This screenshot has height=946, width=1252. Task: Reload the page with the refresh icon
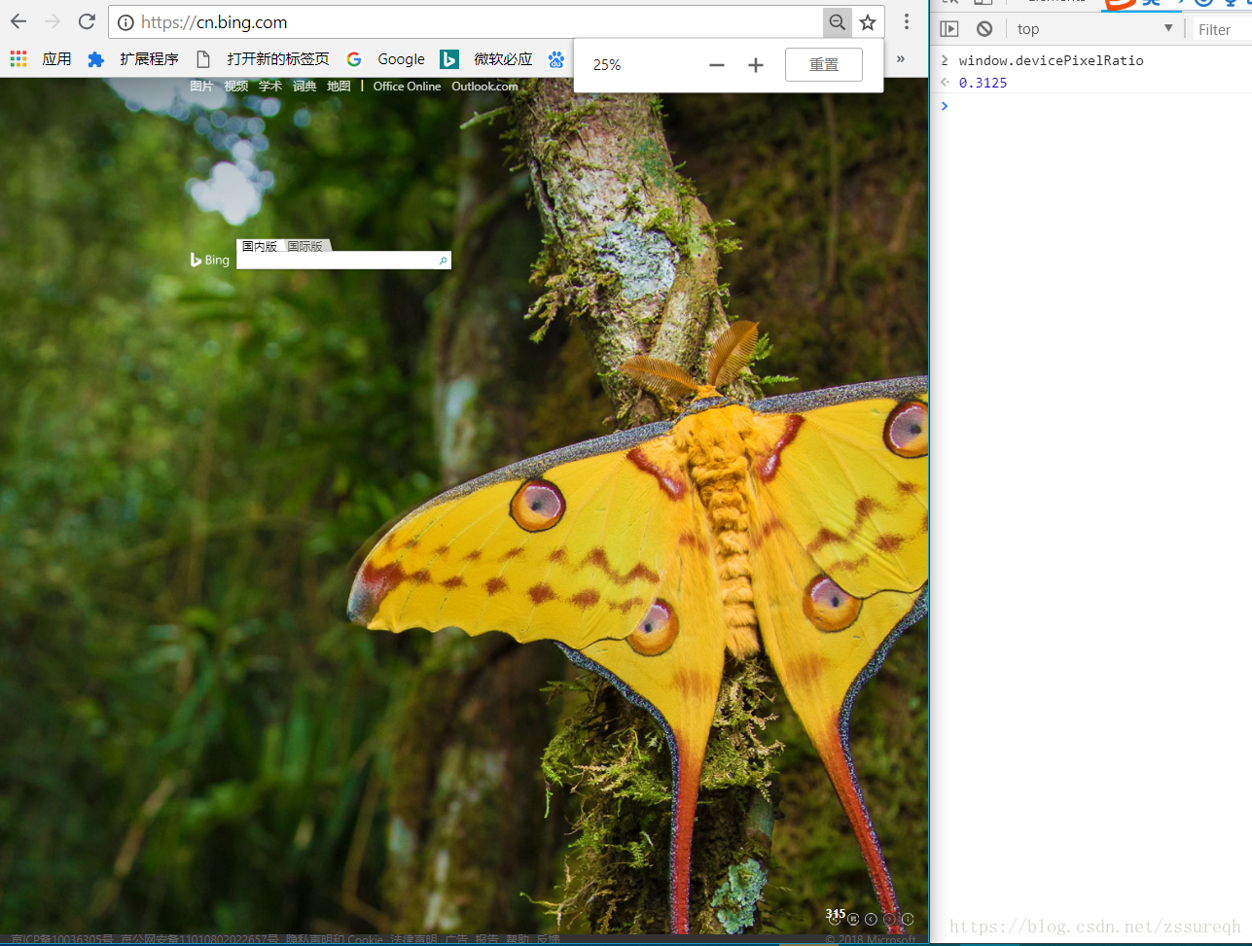(87, 21)
